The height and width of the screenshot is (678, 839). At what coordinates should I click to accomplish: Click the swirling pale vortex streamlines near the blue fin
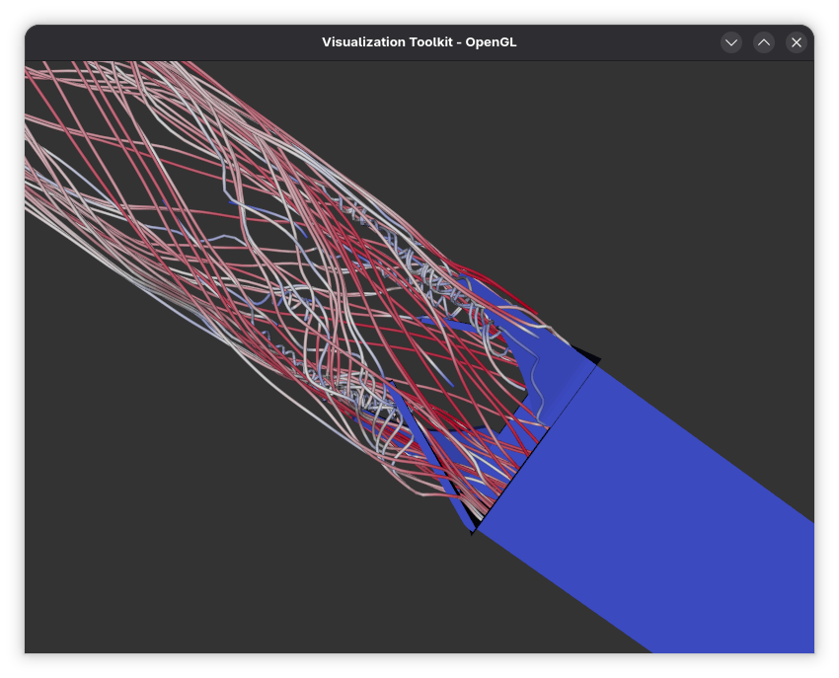pos(365,403)
